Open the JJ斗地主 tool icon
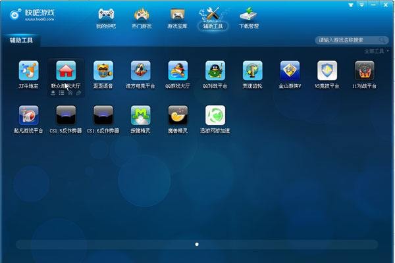395x263 pixels. (28, 70)
